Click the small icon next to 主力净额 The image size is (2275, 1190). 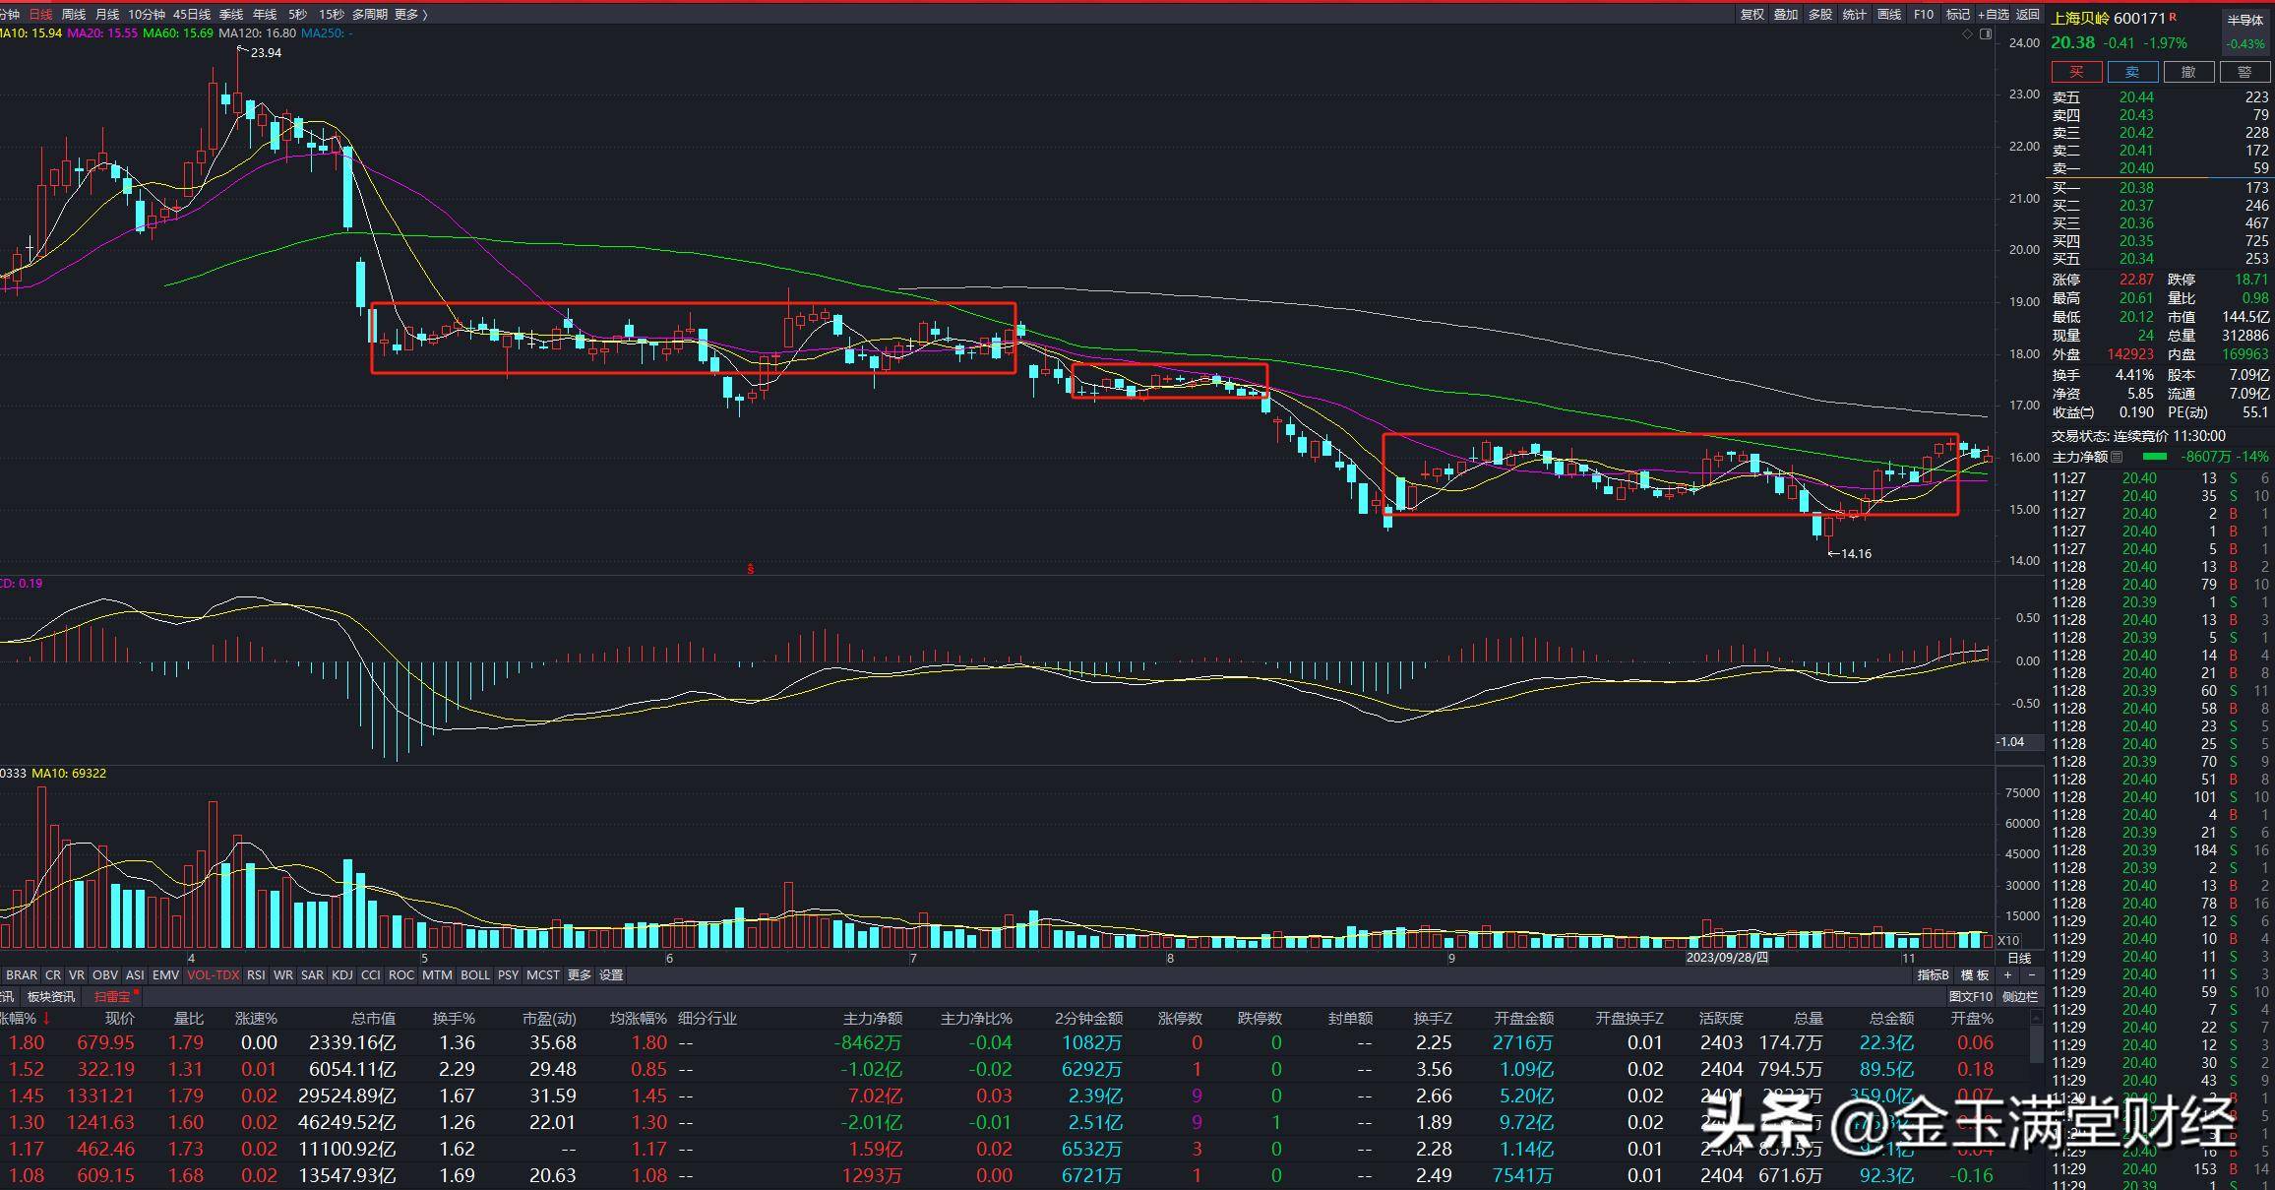2117,457
